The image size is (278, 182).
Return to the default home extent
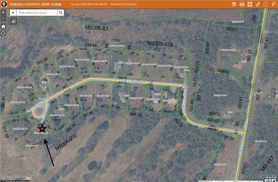(x=3, y=26)
